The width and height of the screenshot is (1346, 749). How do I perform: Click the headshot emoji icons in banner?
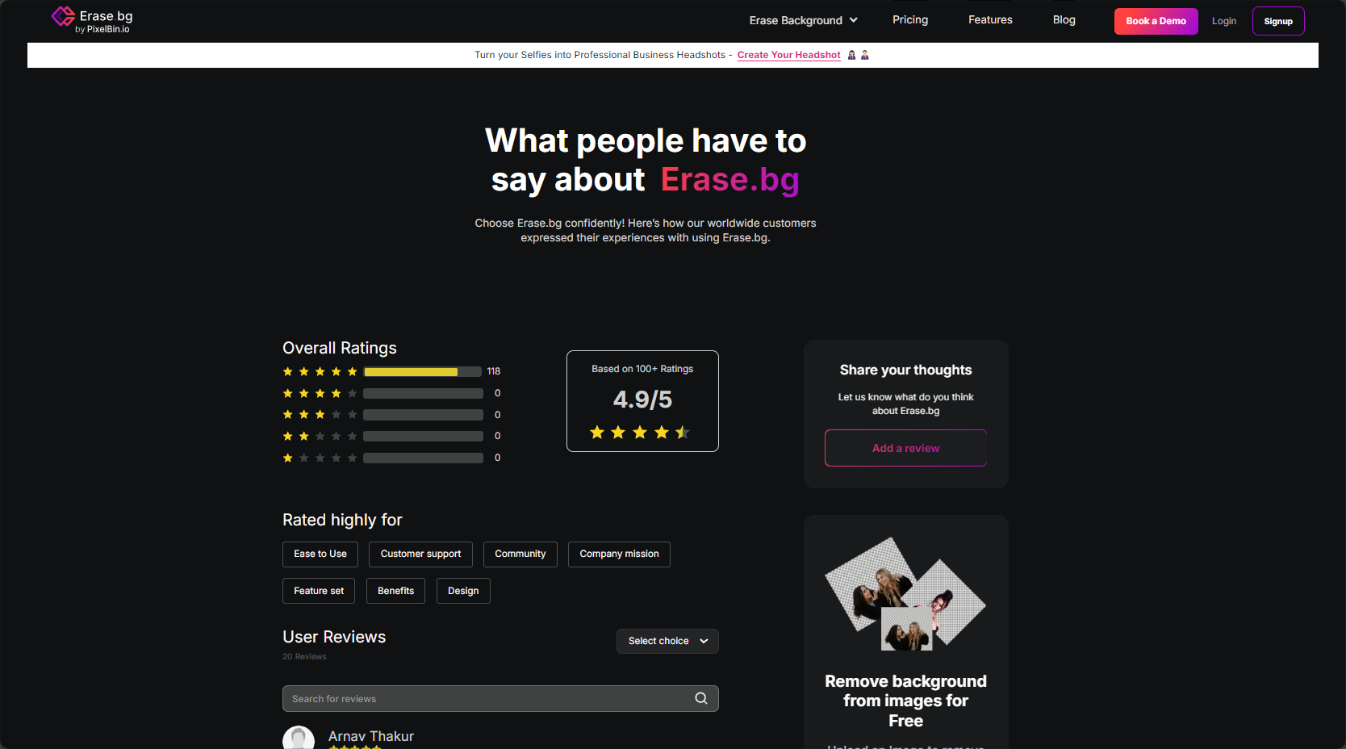858,55
